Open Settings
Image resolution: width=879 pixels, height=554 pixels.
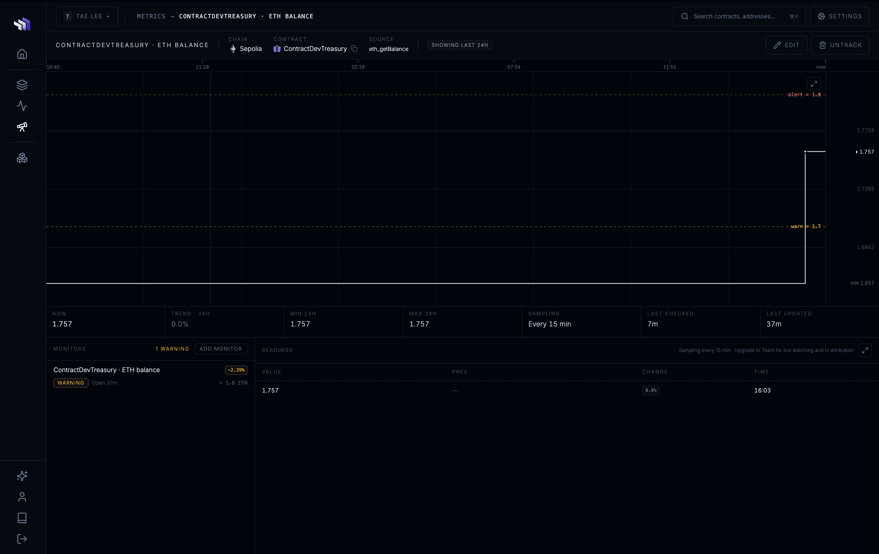(839, 17)
